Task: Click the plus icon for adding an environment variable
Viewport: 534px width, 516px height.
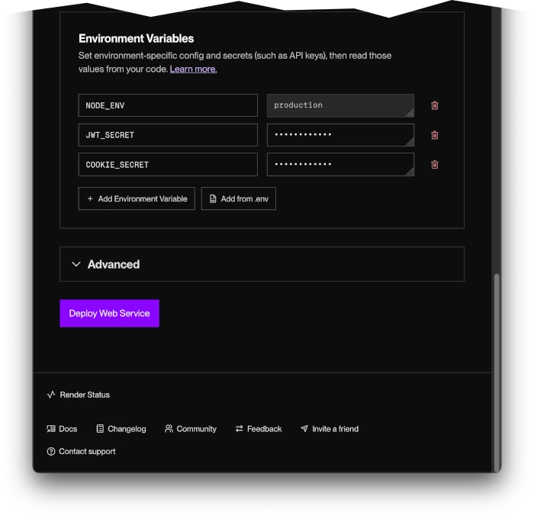Action: click(90, 198)
